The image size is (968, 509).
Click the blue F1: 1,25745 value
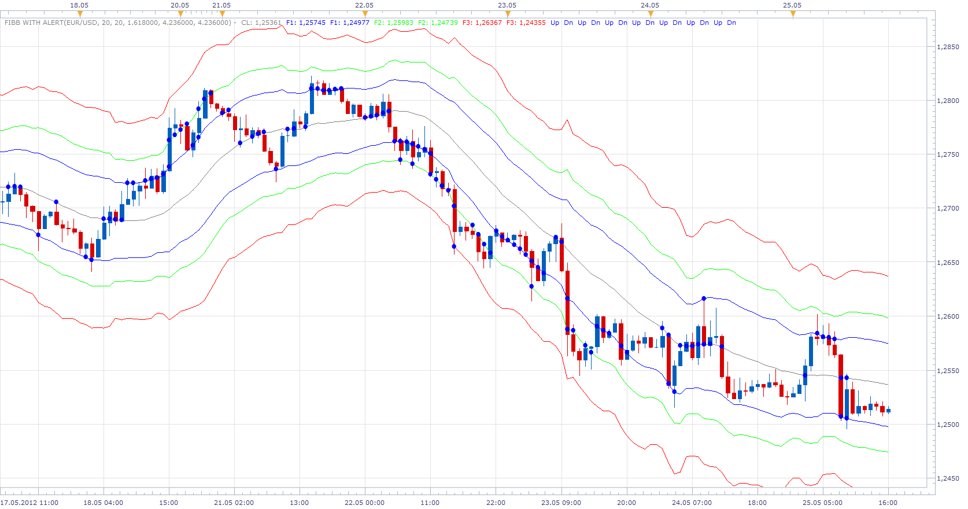pyautogui.click(x=306, y=23)
